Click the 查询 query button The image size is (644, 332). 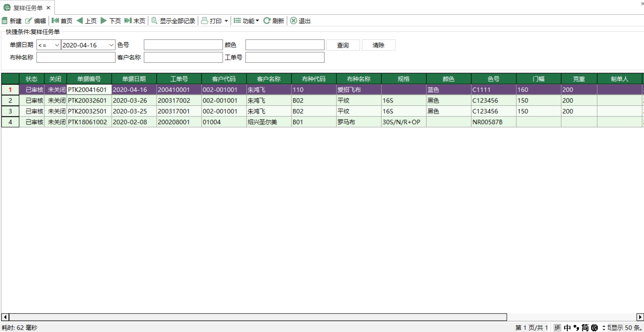click(343, 45)
